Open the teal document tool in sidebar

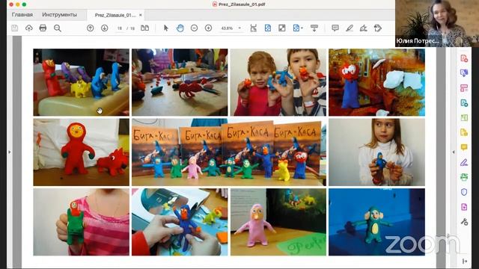tap(464, 103)
